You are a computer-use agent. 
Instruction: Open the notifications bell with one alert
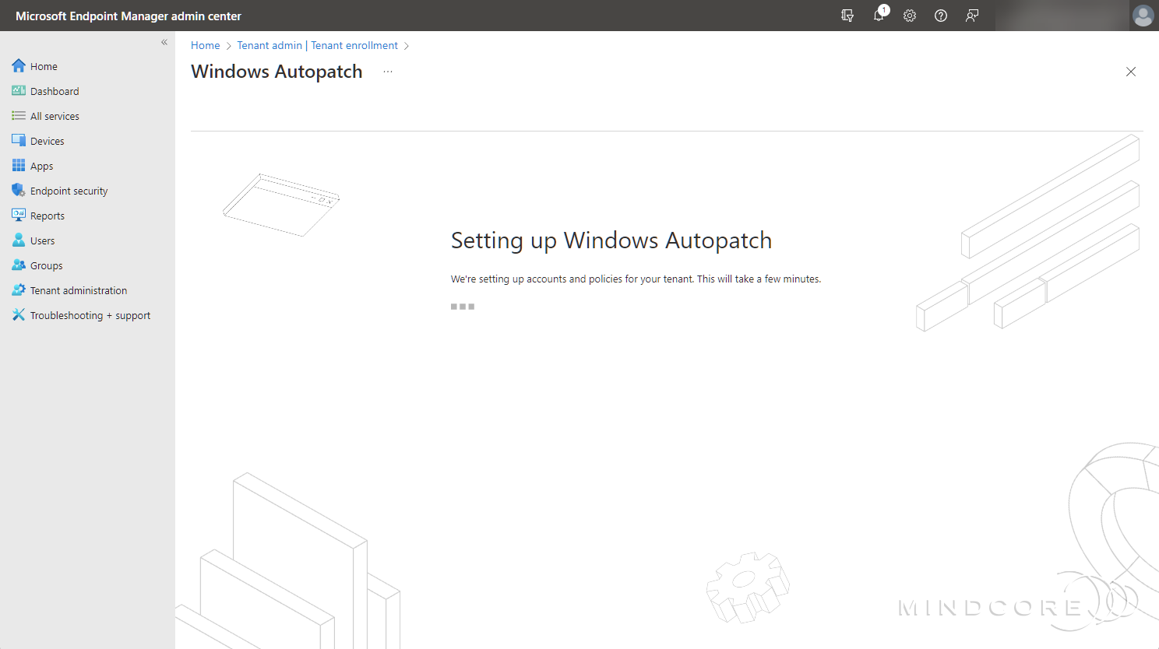[879, 16]
